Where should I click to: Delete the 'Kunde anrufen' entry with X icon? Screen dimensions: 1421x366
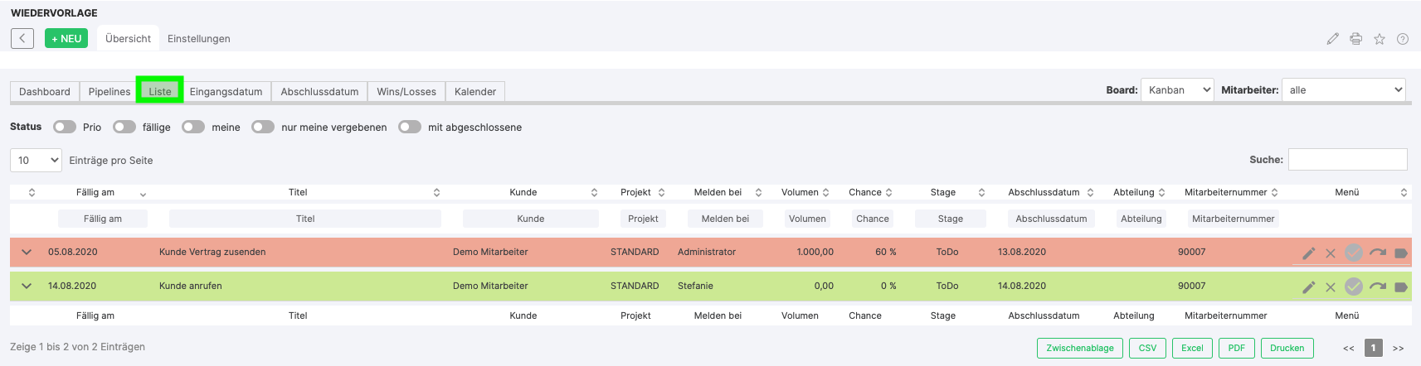coord(1331,287)
